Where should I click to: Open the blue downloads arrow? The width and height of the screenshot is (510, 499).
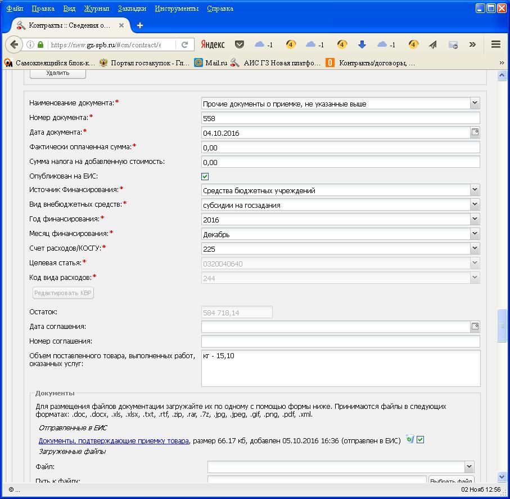pos(362,44)
